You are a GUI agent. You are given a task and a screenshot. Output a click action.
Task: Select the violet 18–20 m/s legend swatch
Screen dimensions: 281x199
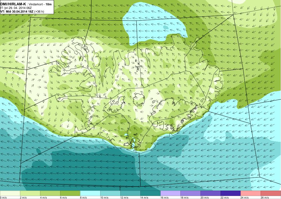191,193
